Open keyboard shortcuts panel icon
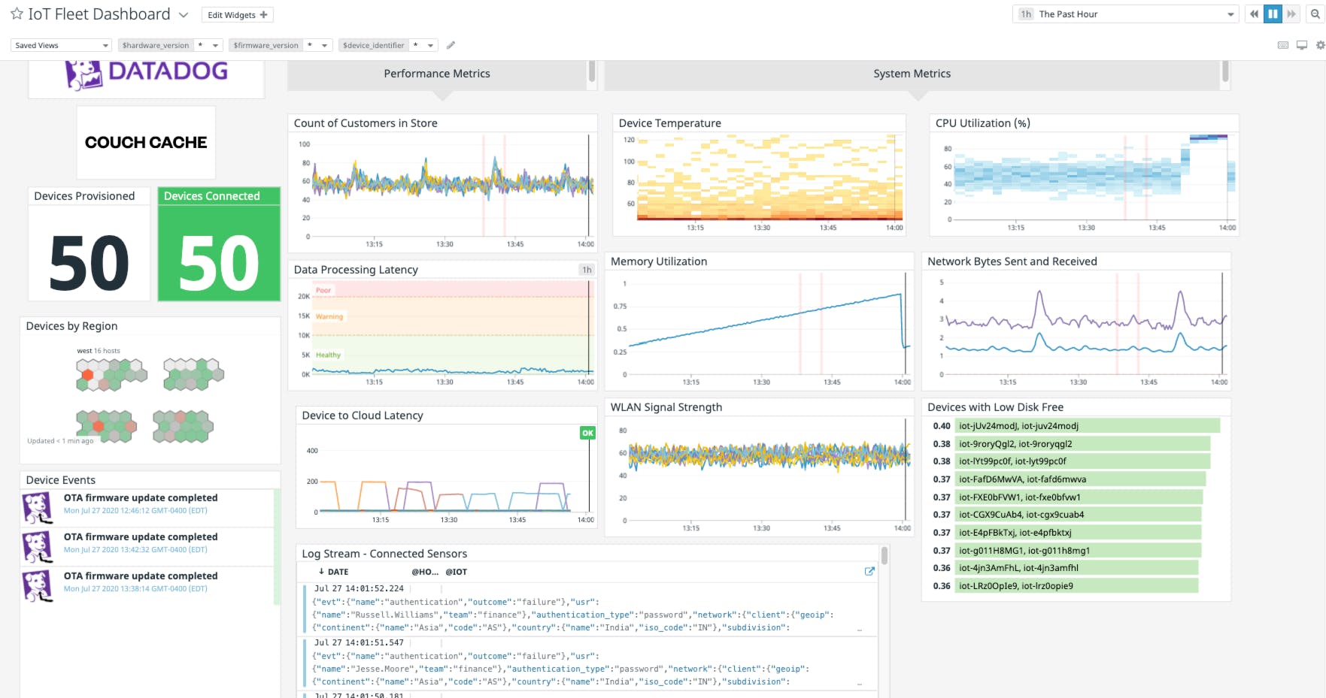 click(1283, 45)
